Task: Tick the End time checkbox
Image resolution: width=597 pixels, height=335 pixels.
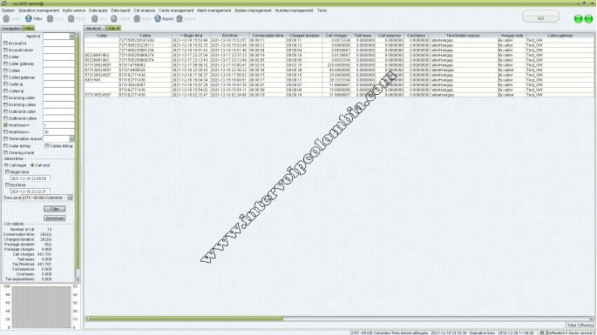Action: click(7, 184)
